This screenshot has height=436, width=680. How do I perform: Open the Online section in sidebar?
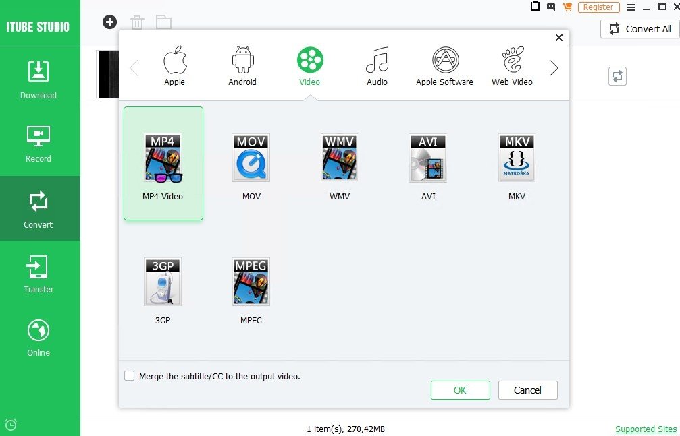(x=38, y=338)
